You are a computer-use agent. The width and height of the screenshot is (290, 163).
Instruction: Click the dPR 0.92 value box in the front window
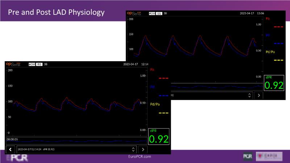pyautogui.click(x=159, y=137)
